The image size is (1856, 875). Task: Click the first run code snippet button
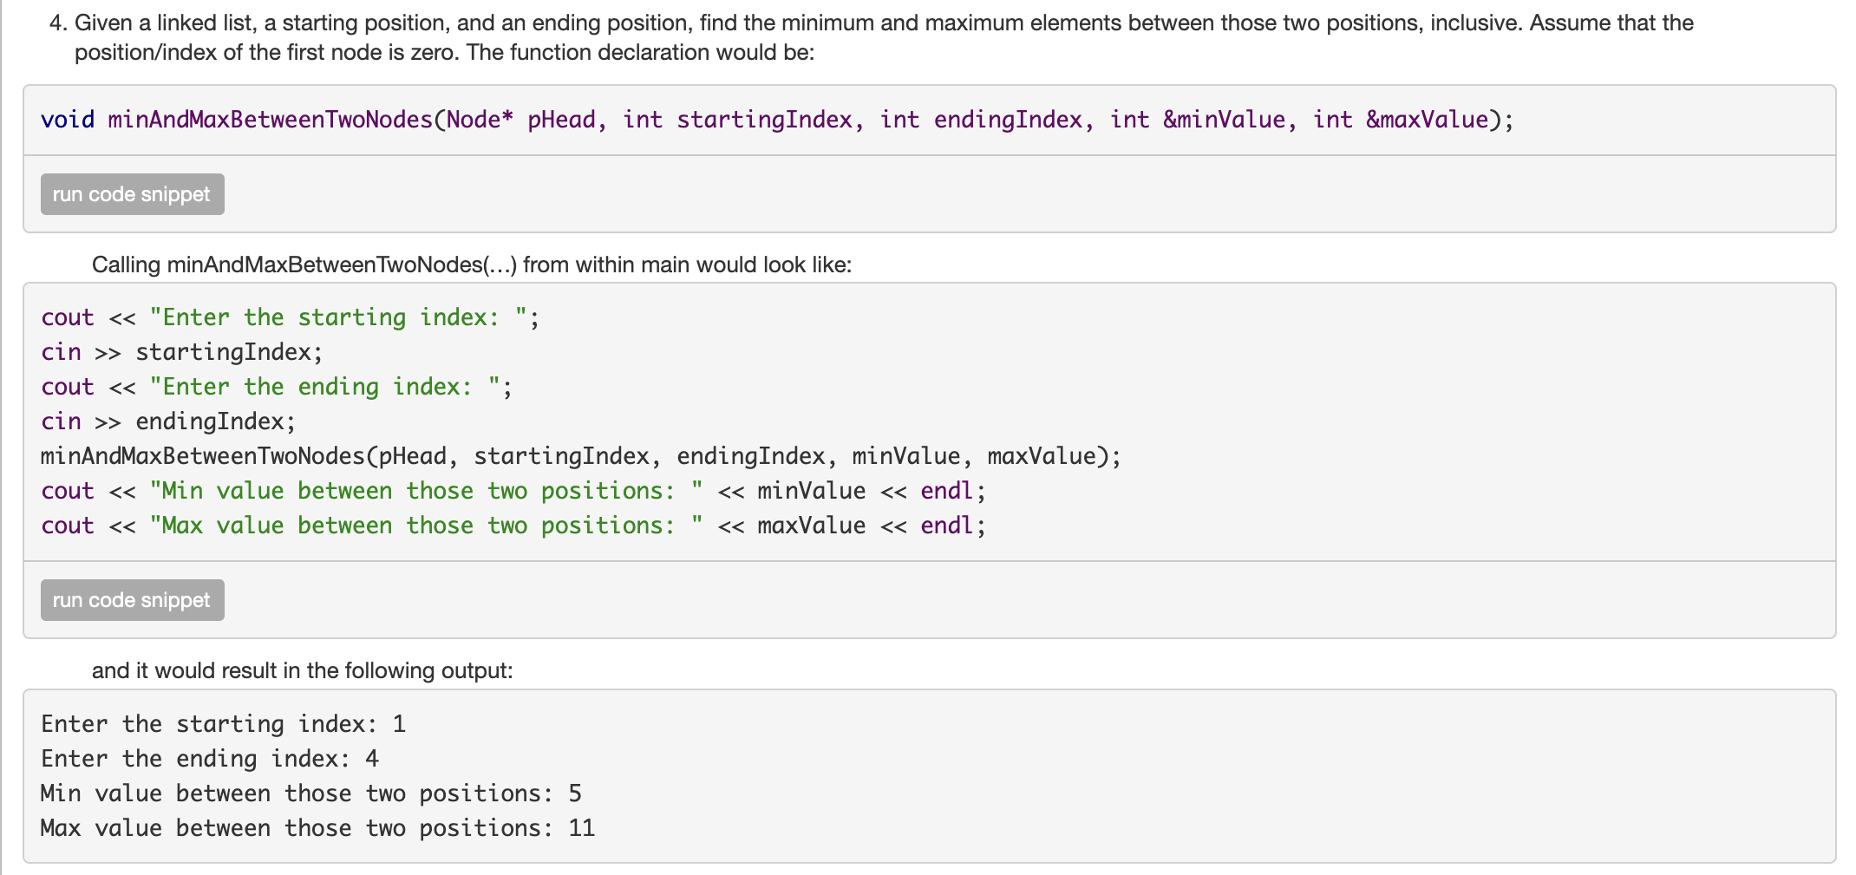pyautogui.click(x=132, y=194)
